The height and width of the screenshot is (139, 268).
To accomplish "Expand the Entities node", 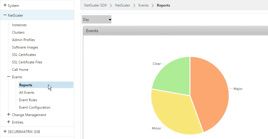I will tap(9, 122).
